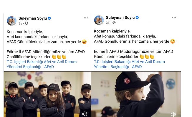Viewport: 192px width, 117px height.
Task: Click left post's Süleyman Soylu profile picture
Action: pyautogui.click(x=12, y=21)
